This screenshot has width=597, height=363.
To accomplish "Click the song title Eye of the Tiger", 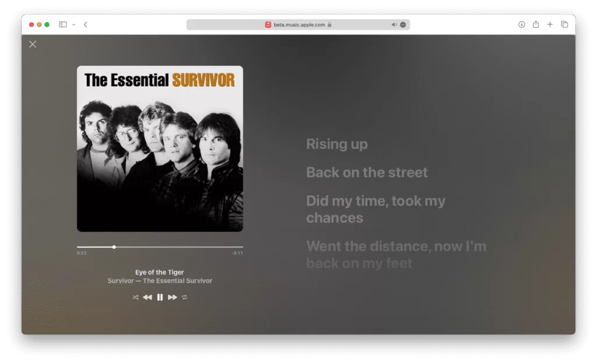I will click(160, 272).
